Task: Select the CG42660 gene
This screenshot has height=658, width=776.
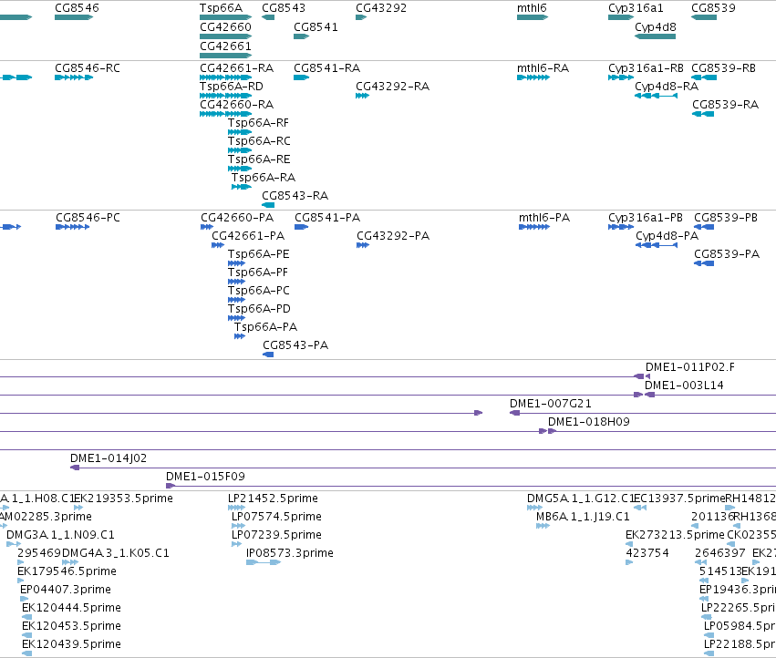Action: click(x=225, y=36)
